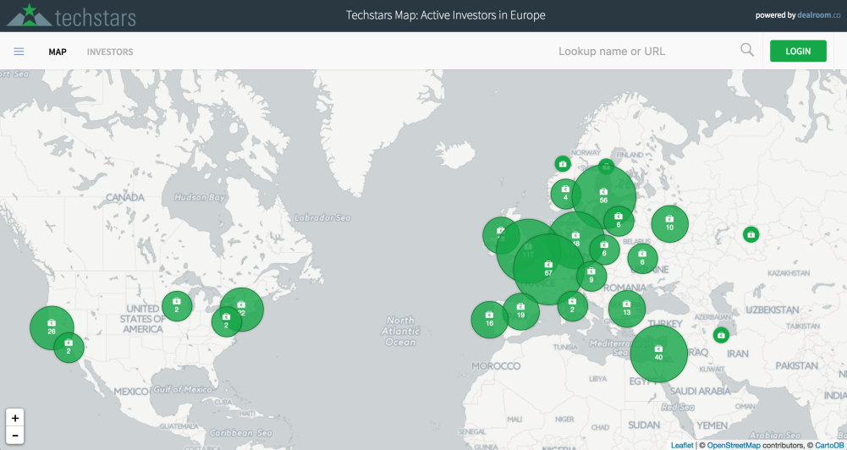Select the 40 investors cluster near Israel
This screenshot has width=847, height=450.
[658, 354]
